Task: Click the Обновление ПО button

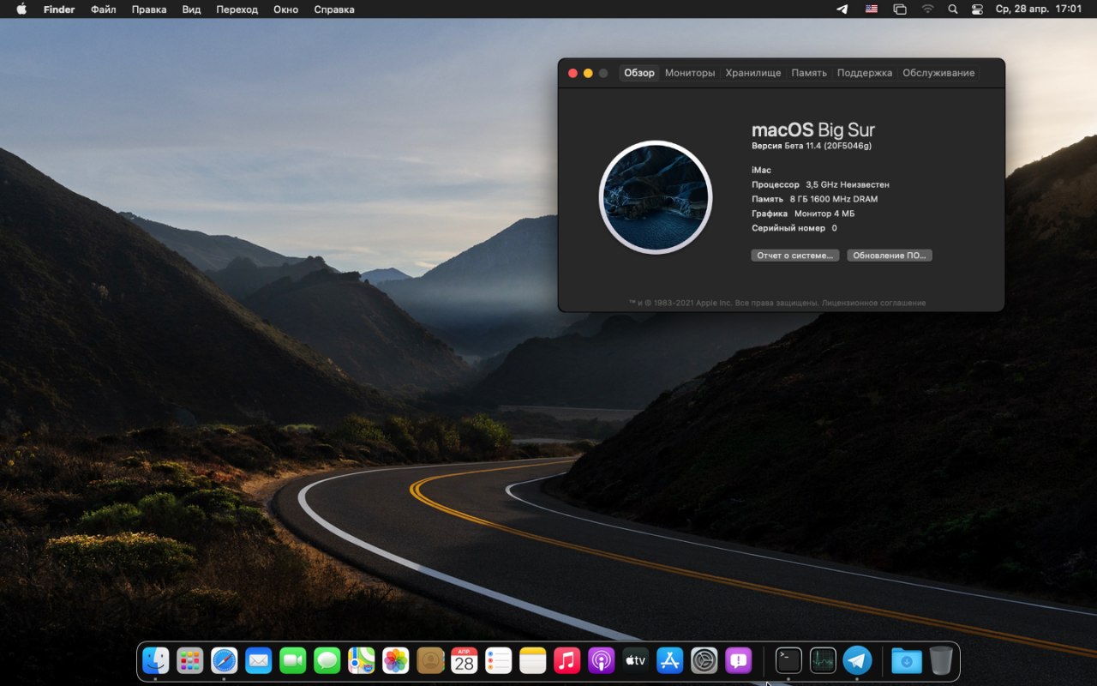Action: click(890, 256)
